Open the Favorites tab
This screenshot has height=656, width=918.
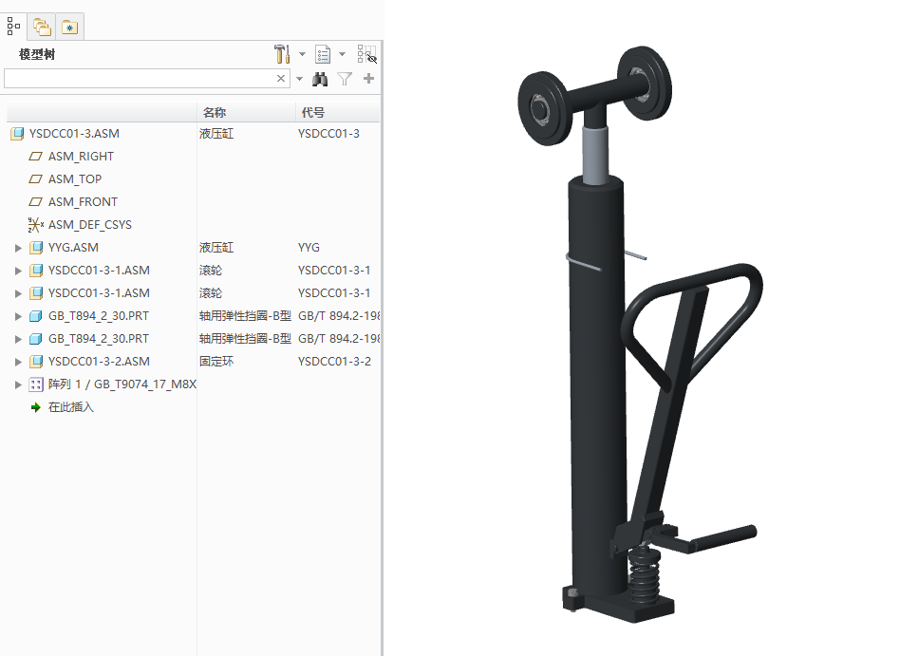(69, 27)
